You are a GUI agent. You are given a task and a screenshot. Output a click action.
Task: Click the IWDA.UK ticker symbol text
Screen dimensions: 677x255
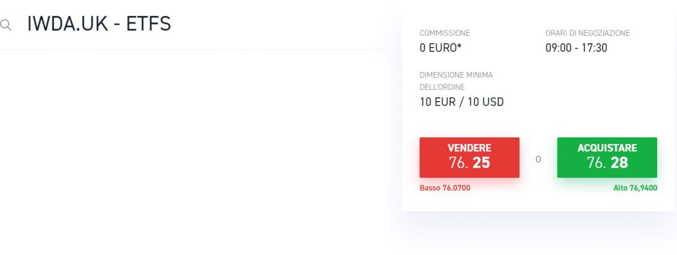click(67, 24)
